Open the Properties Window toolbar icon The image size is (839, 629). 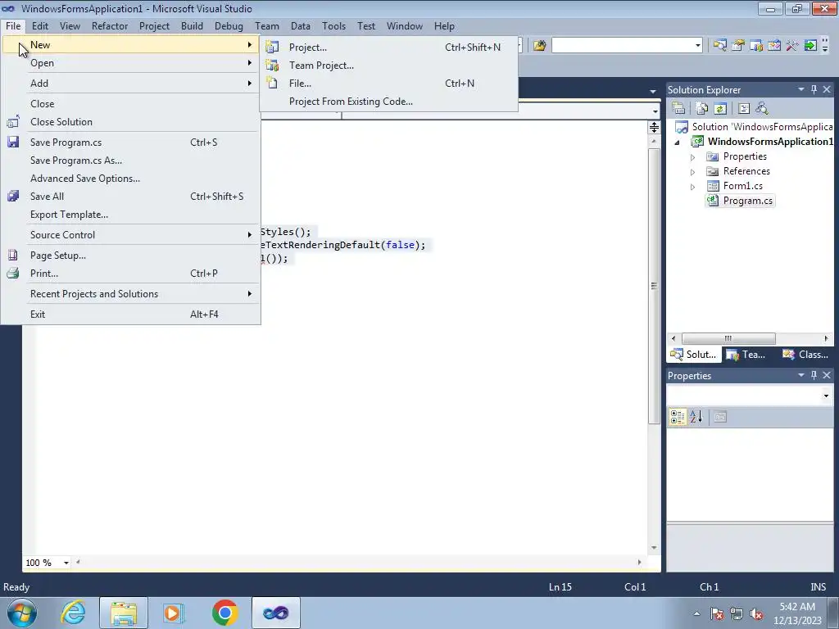click(738, 46)
